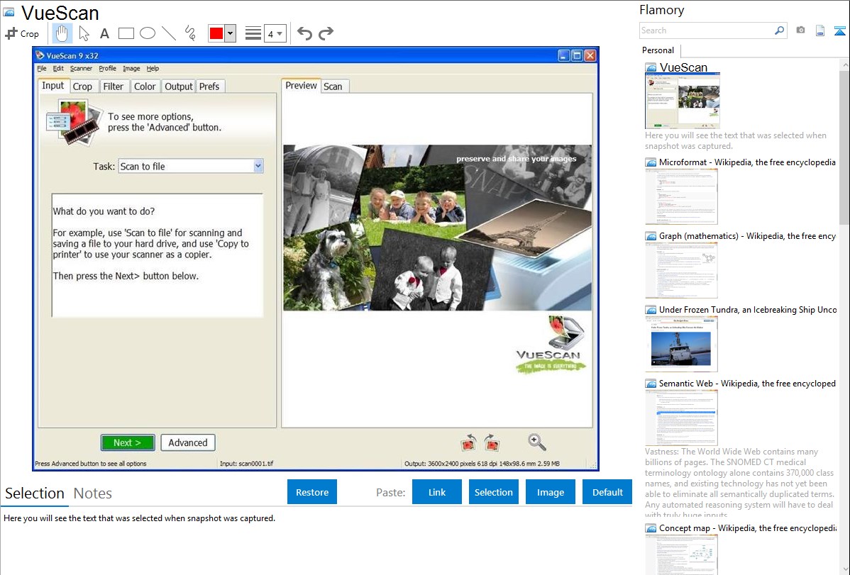Viewport: 850px width, 575px height.
Task: Open the line width dropdown showing 4
Action: (x=275, y=33)
